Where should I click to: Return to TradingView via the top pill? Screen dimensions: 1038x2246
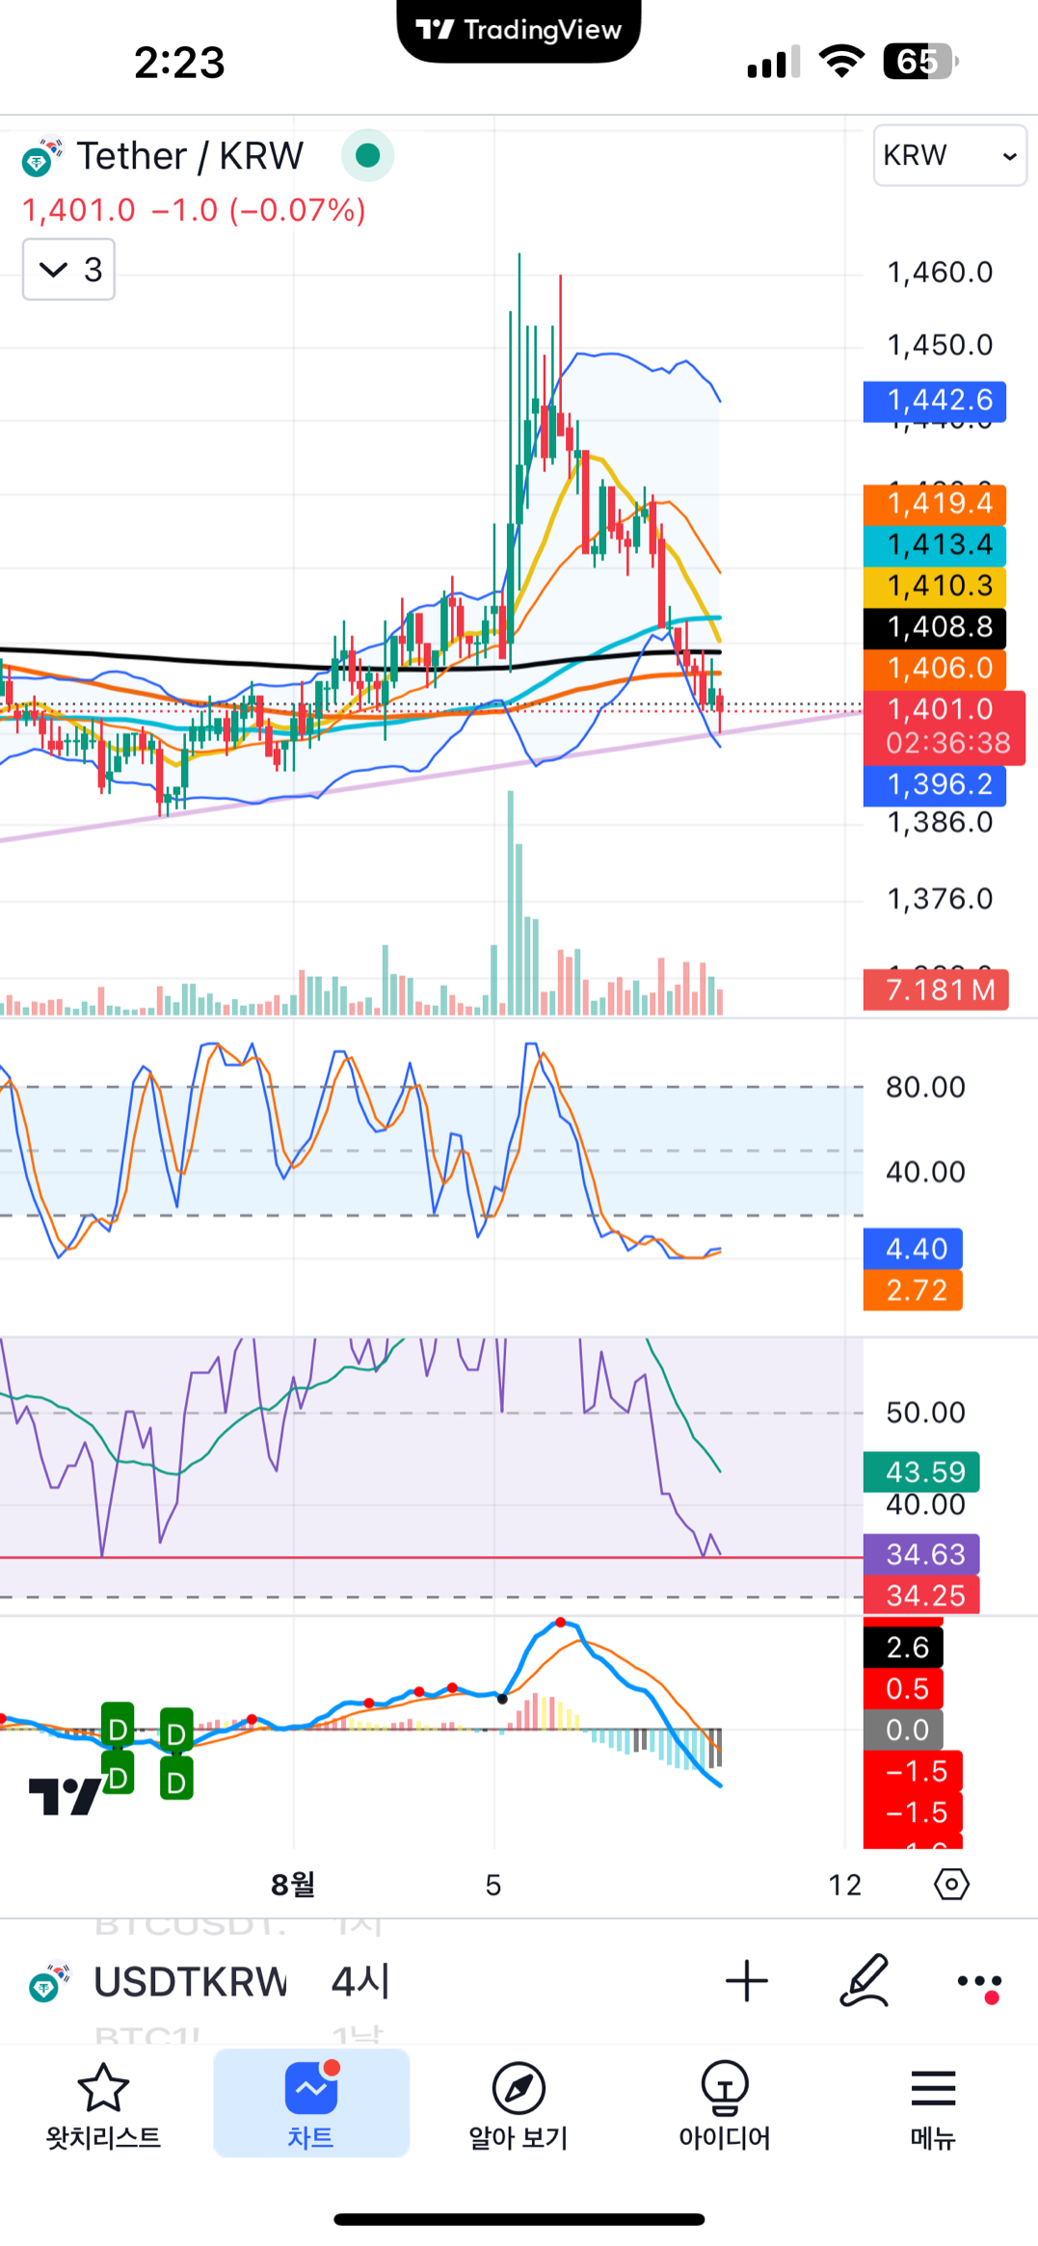tap(519, 31)
